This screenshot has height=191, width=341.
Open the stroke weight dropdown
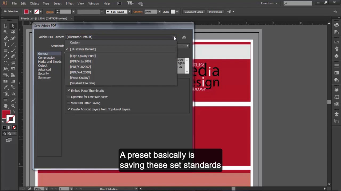73,12
